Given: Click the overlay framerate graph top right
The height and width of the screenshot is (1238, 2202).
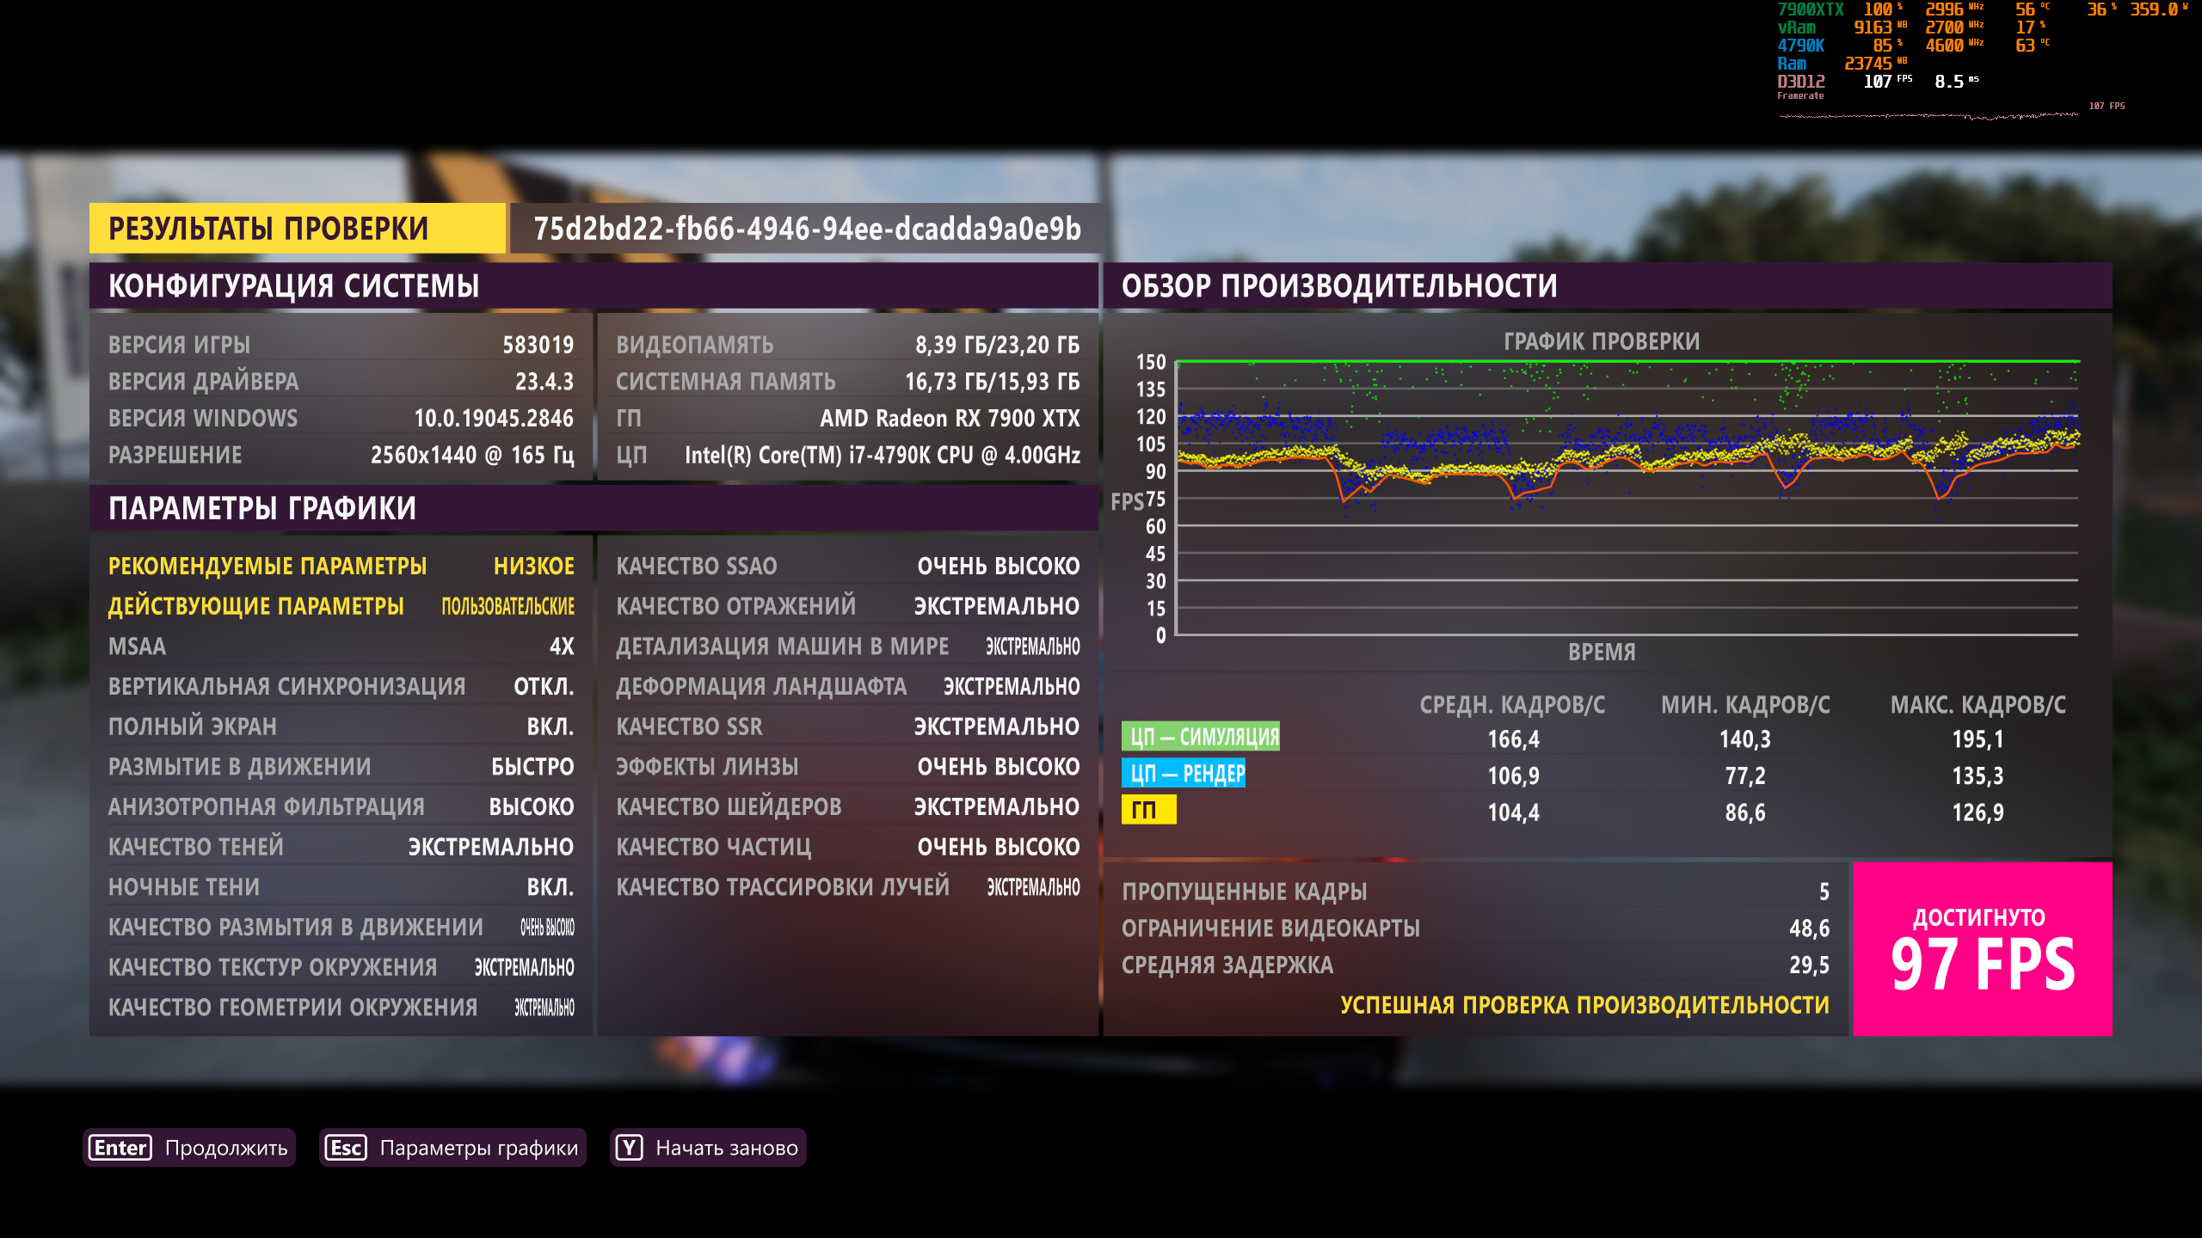Looking at the screenshot, I should coord(1927,114).
